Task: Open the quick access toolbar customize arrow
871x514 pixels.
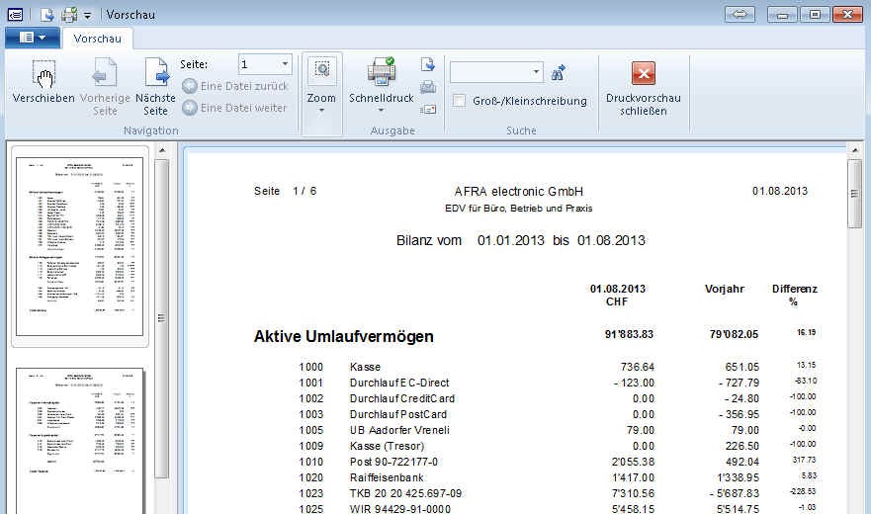Action: (87, 16)
